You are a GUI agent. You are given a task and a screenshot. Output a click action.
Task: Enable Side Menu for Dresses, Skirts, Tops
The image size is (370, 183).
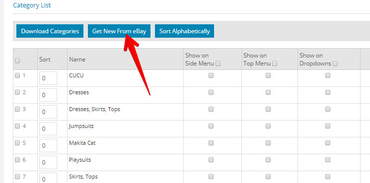[x=211, y=109]
